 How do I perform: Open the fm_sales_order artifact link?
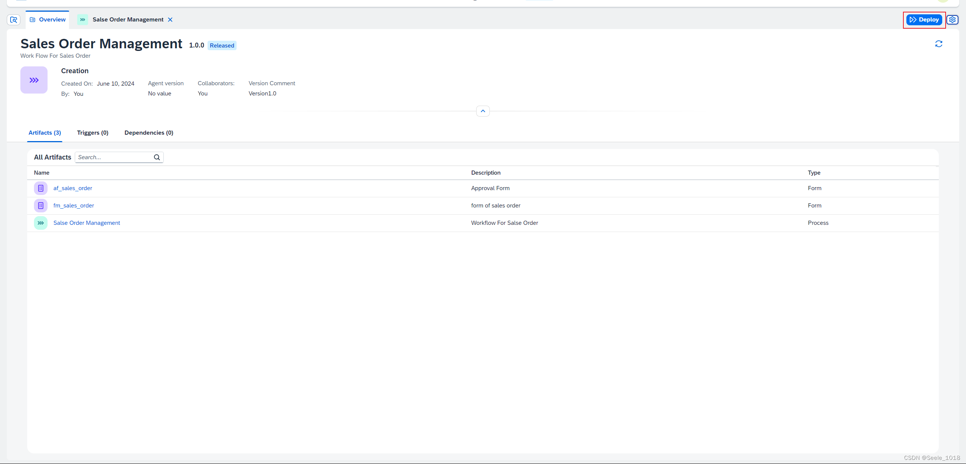[x=74, y=206]
